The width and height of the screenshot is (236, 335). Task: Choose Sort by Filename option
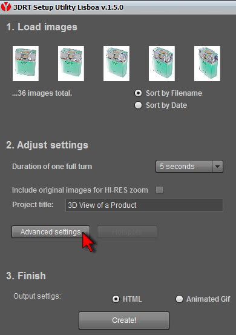tap(138, 93)
